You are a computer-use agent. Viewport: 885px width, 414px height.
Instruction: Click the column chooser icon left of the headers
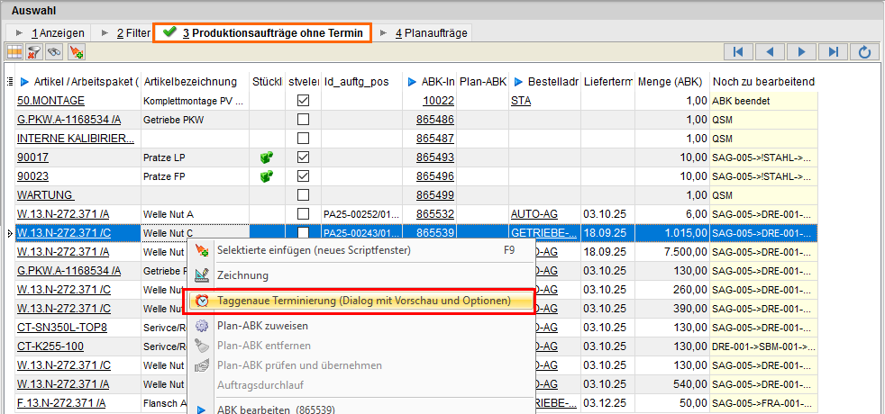9,82
